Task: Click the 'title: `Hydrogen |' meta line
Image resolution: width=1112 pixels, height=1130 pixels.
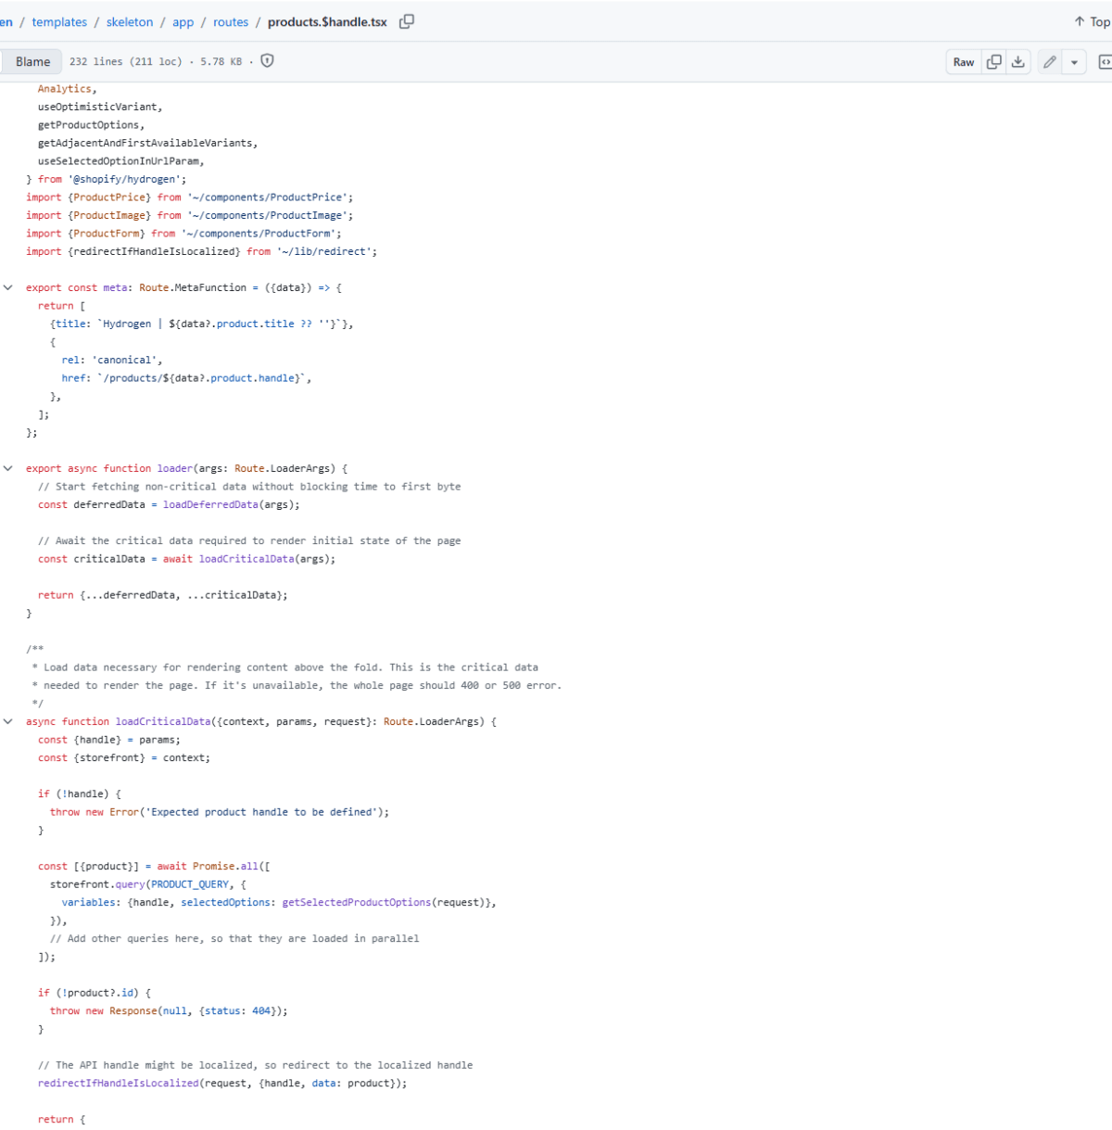Action: click(201, 324)
